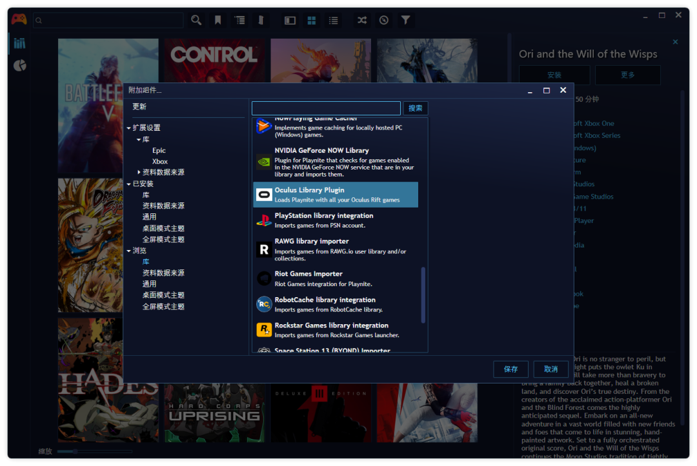Select the Control game cover

214,61
